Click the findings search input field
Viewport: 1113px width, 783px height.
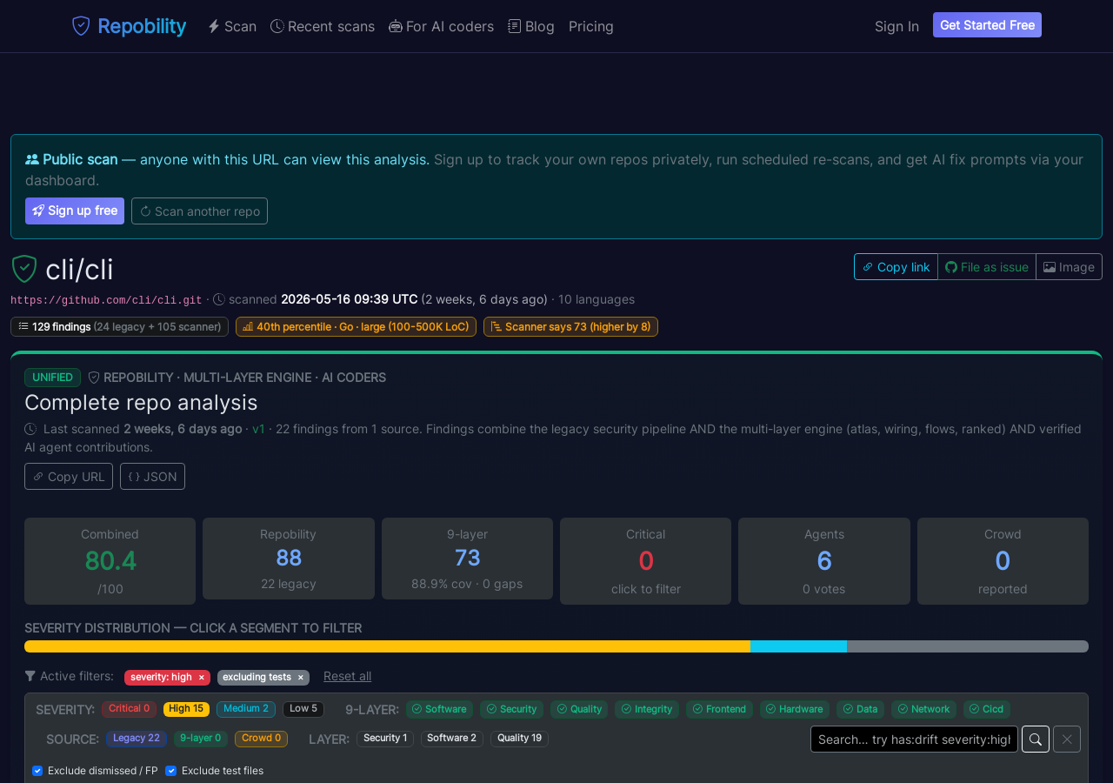tap(914, 739)
